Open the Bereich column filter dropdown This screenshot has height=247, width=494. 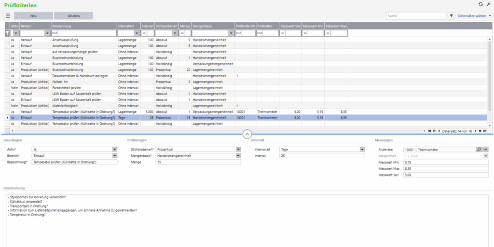[48, 33]
